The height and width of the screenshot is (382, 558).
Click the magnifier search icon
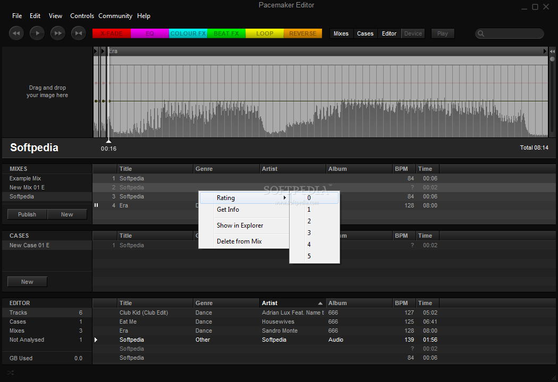[x=481, y=33]
